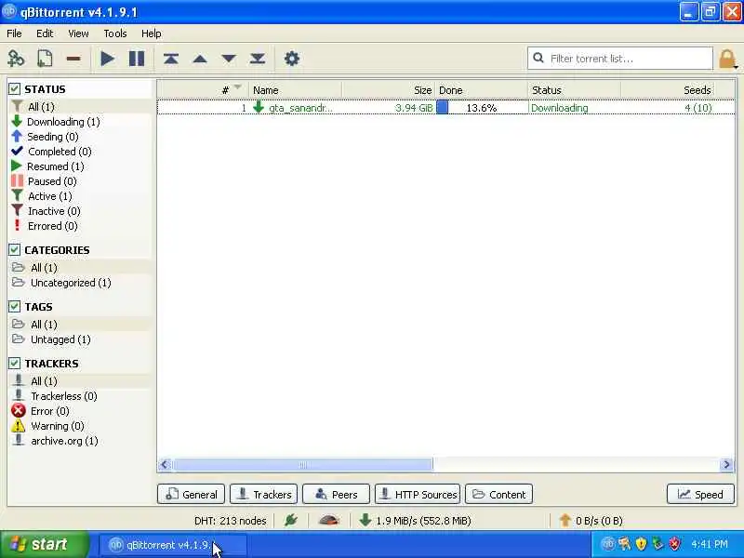
Task: Click the green download speed arrow icon
Action: (365, 520)
